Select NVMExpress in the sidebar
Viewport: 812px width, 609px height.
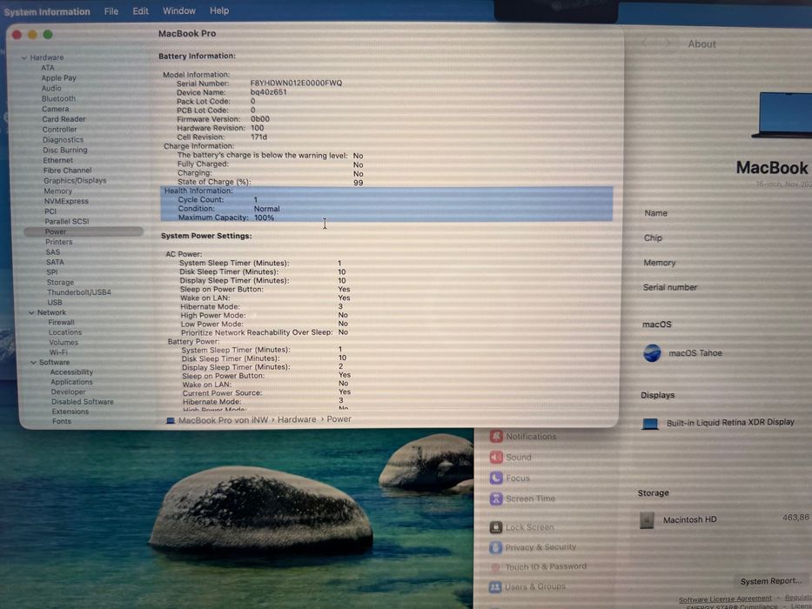click(66, 202)
